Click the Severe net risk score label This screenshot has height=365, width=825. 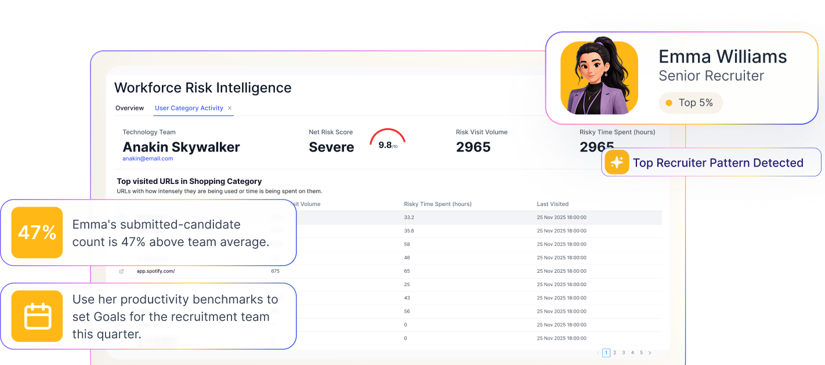pyautogui.click(x=331, y=147)
